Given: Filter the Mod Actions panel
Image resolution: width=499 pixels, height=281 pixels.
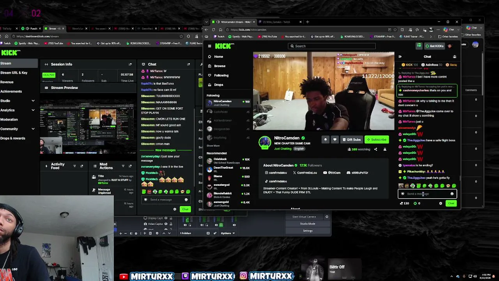Looking at the screenshot, I should (123, 166).
